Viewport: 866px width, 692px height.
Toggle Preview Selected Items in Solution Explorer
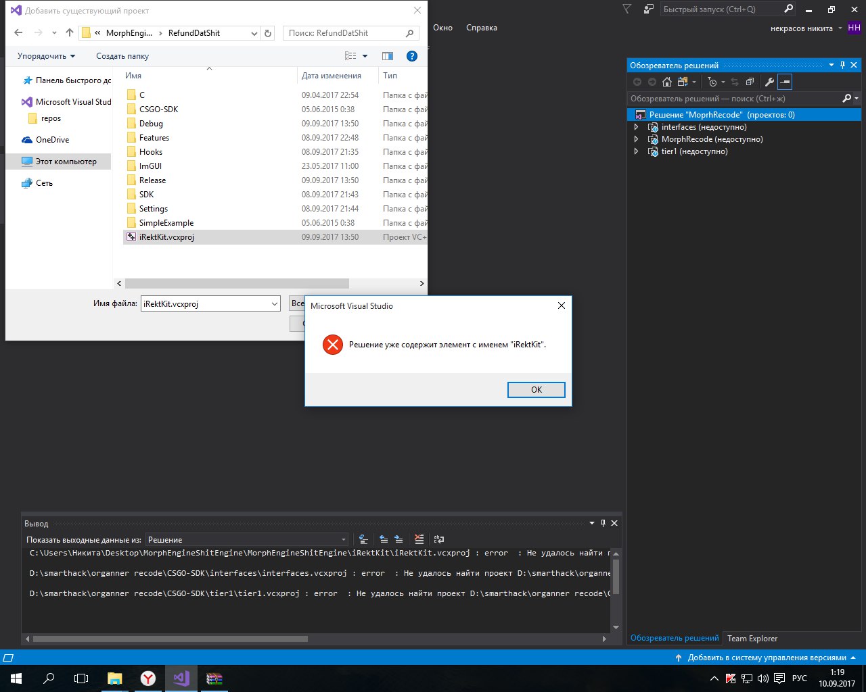pyautogui.click(x=785, y=82)
